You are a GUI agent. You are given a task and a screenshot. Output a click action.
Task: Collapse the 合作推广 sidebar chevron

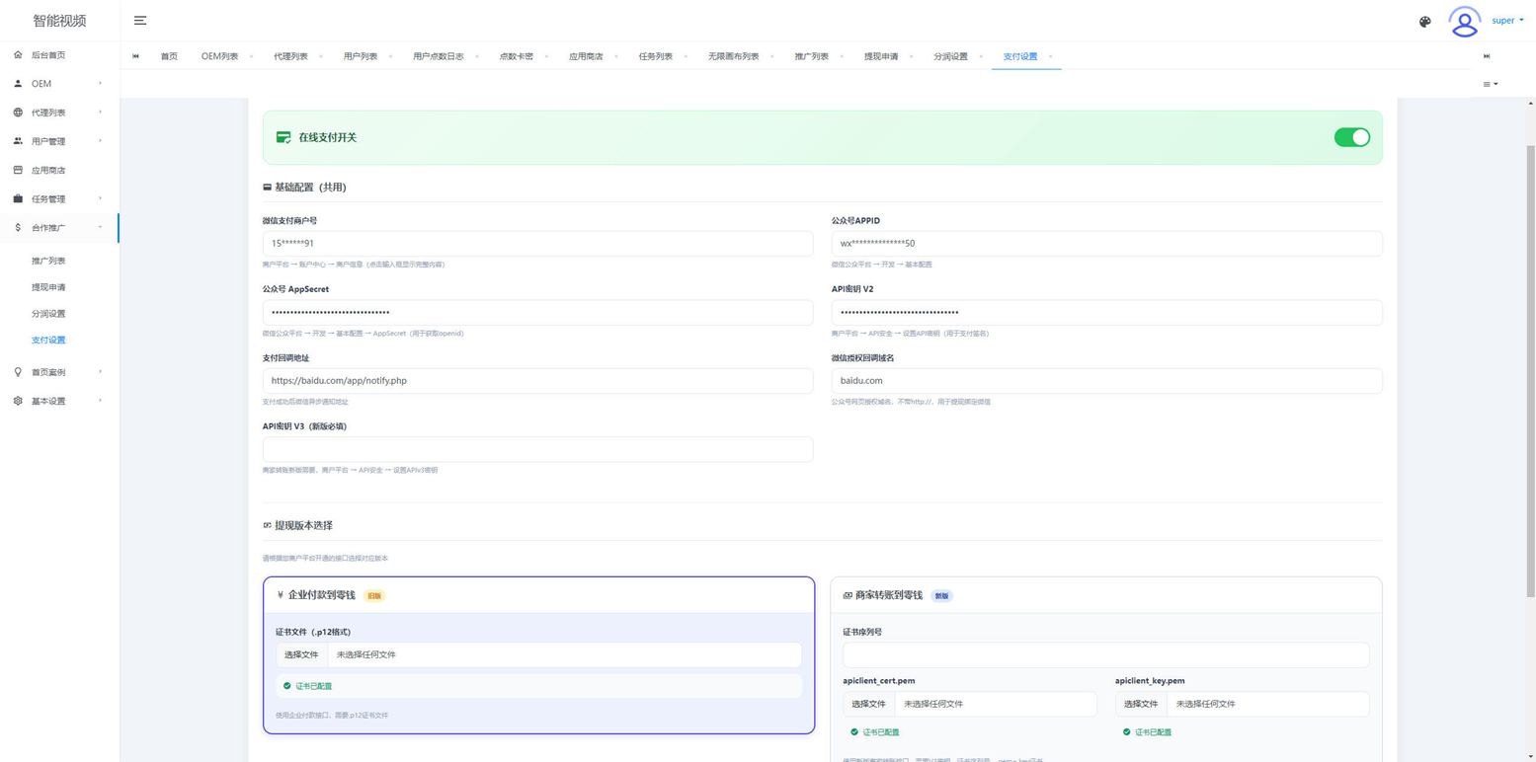coord(100,228)
